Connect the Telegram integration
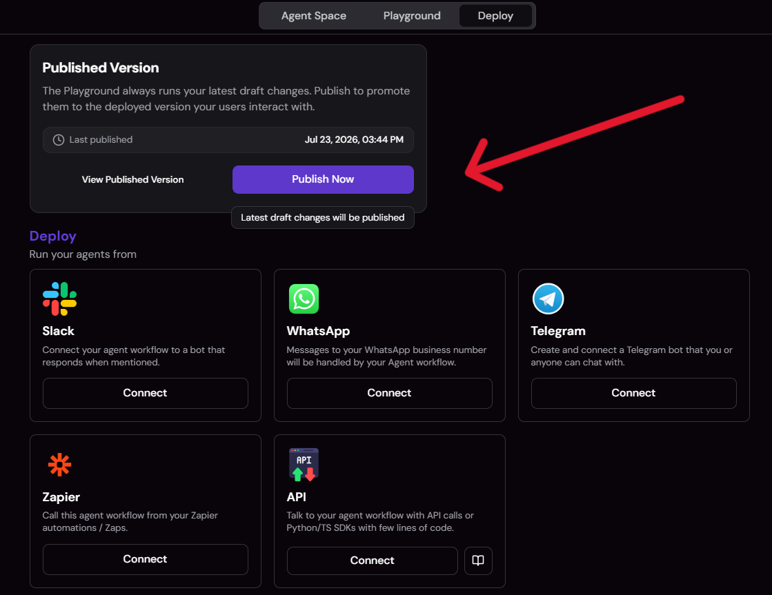The width and height of the screenshot is (772, 595). tap(633, 393)
